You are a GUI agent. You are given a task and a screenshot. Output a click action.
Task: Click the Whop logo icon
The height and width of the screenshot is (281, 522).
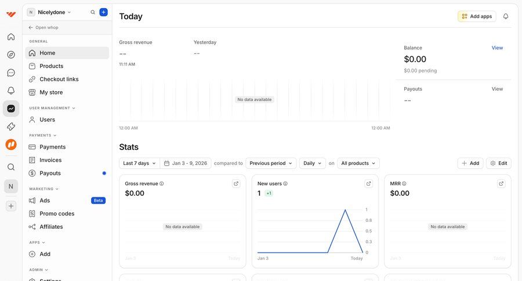point(11,15)
